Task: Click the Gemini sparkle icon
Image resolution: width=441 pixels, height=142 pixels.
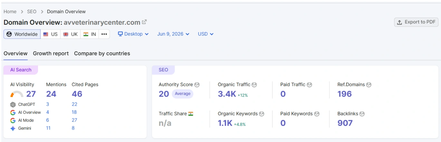Action: tap(13, 129)
